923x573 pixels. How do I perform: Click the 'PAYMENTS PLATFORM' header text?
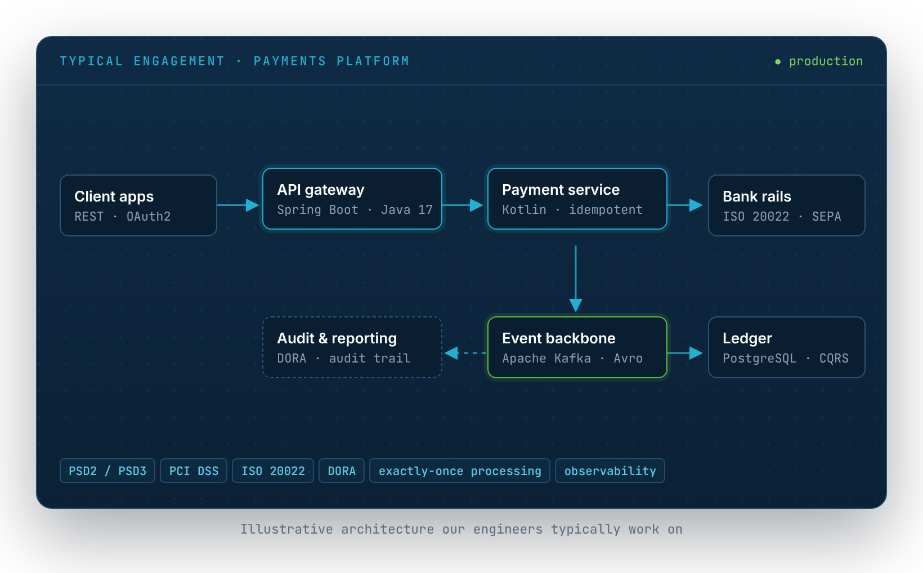331,61
